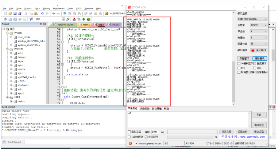278x149 pixels.
Task: Click the Download LOAD icon
Action: (x=31, y=19)
